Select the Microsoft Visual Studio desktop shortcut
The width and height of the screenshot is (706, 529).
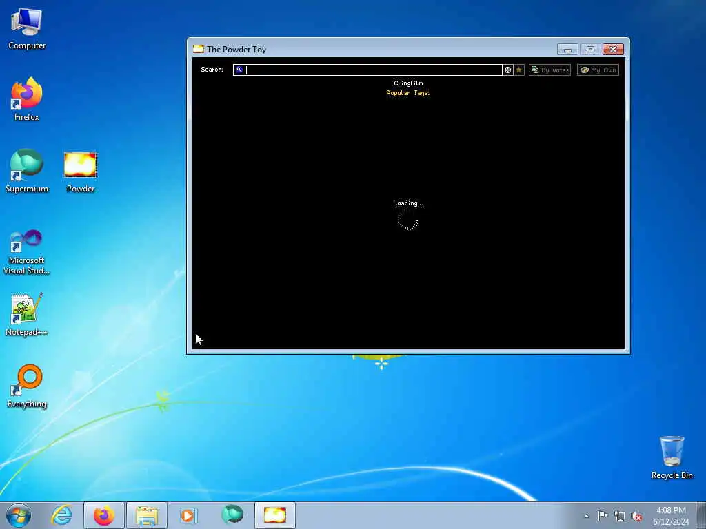click(27, 252)
